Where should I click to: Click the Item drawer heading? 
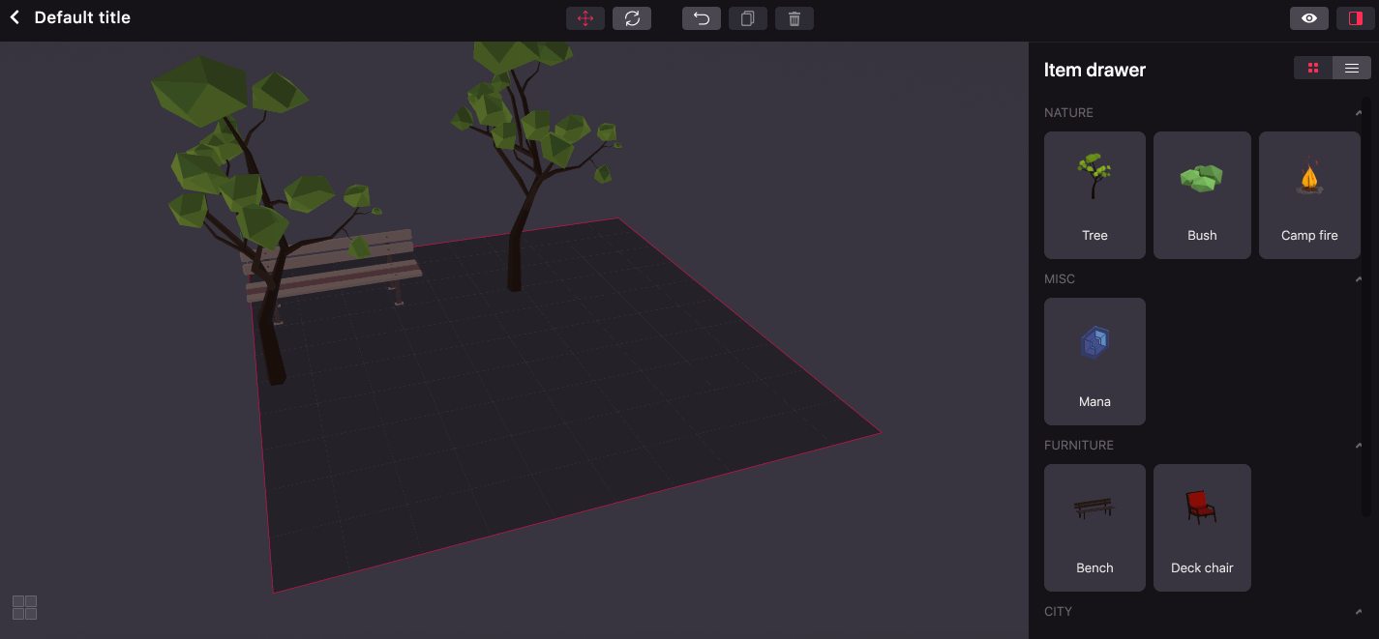pyautogui.click(x=1094, y=70)
